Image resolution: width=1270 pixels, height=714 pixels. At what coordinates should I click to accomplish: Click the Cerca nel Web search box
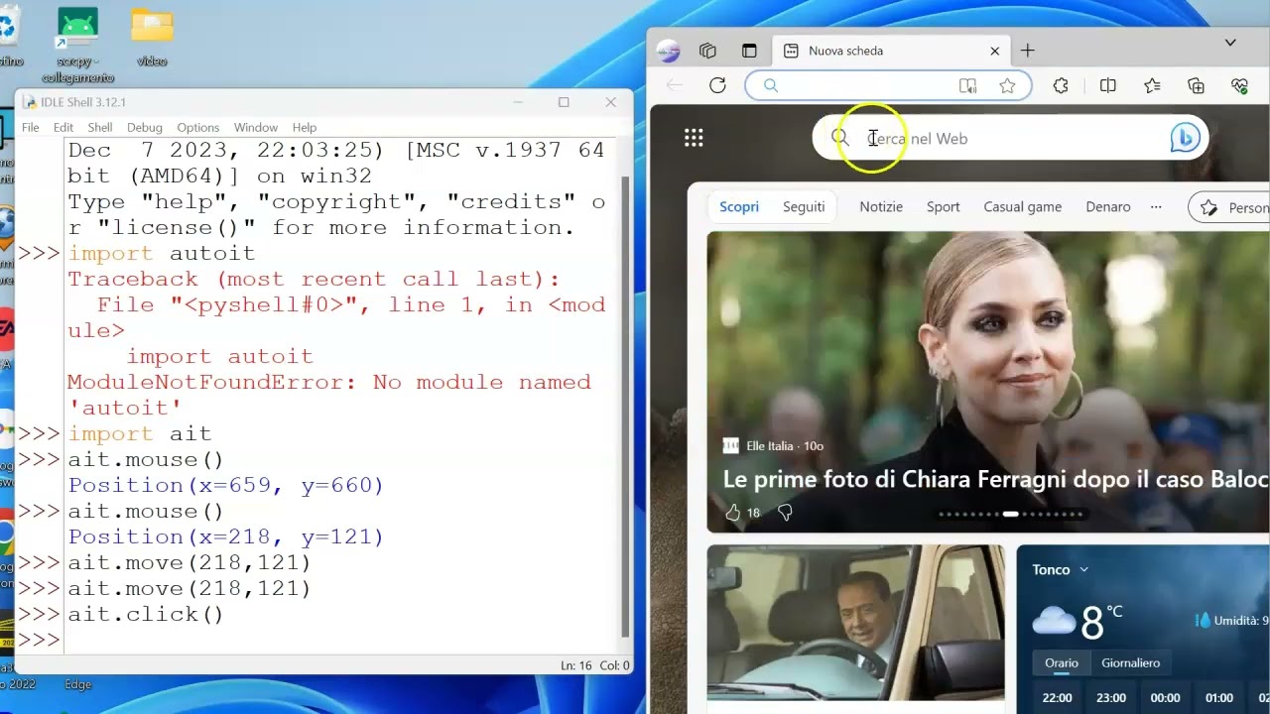point(1010,138)
